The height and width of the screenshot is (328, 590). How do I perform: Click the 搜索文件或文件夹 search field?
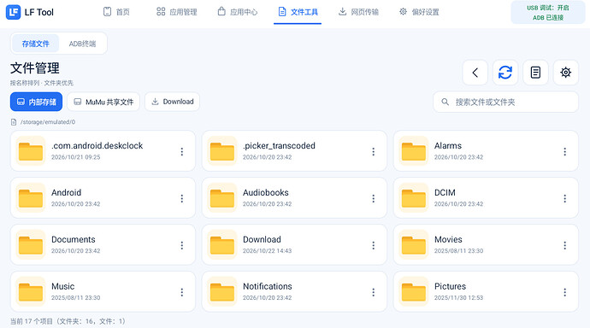click(x=505, y=102)
